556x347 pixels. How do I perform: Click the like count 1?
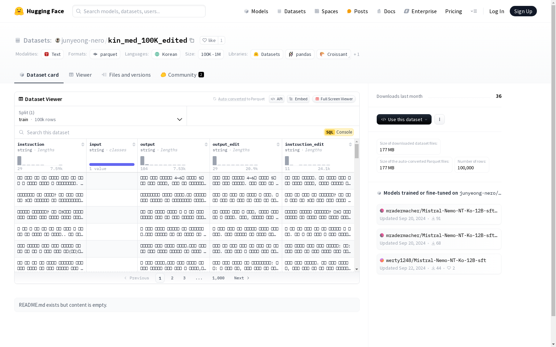[x=221, y=40]
